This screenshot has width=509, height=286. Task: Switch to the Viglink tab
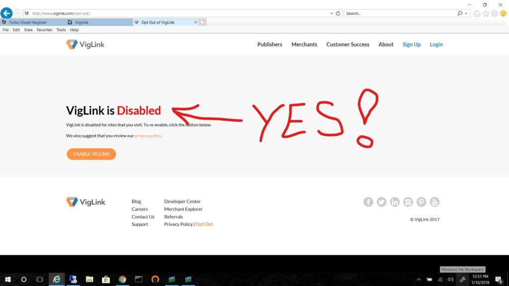click(x=99, y=22)
